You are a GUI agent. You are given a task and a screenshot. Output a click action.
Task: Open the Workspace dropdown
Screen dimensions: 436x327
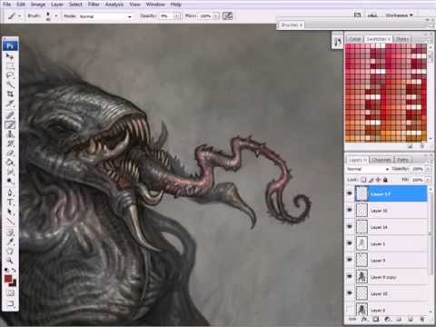pos(399,15)
